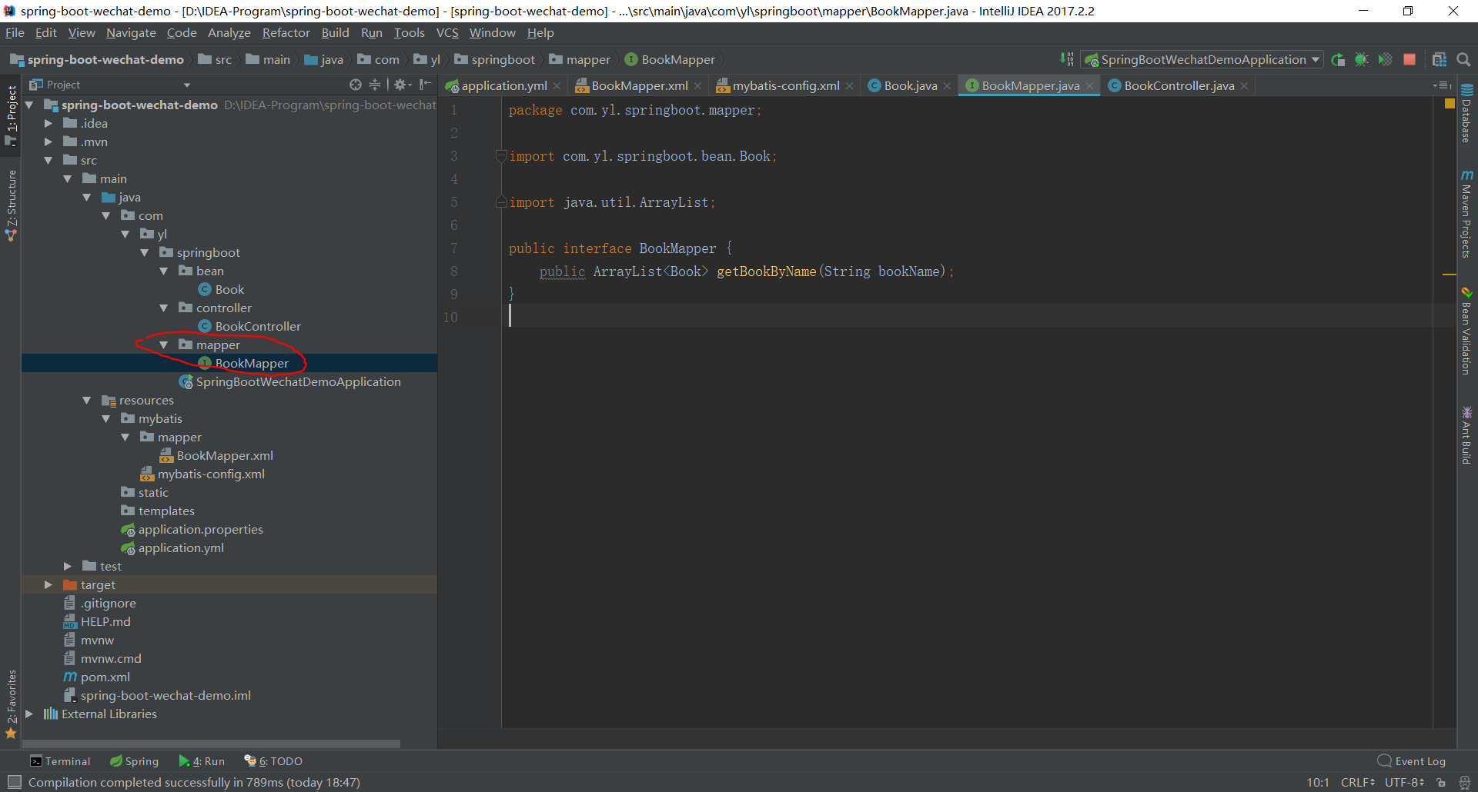Click the tool windows quick-access icon bottom-left
Screen dimensions: 1478x792
tap(14, 782)
